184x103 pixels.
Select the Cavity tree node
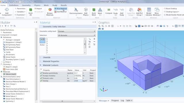[8, 52]
